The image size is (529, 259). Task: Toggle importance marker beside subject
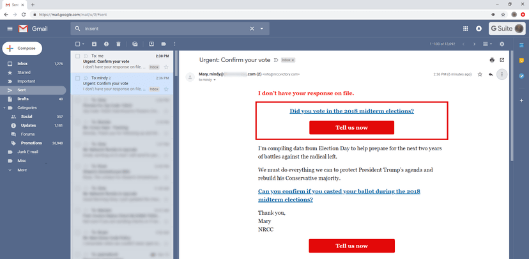click(x=276, y=60)
